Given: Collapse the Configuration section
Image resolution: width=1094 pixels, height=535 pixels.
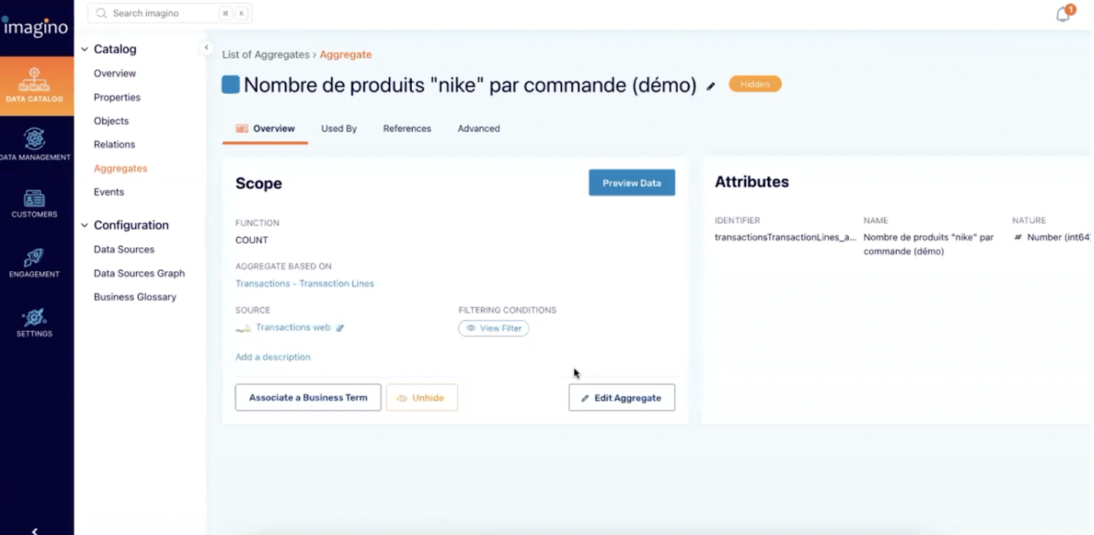Looking at the screenshot, I should point(85,225).
